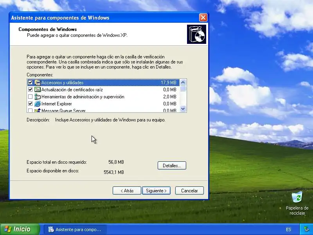Screen dimensions: 313x235
Task: Uncheck Accesorios y utilidades checkbox
Action: (30, 83)
